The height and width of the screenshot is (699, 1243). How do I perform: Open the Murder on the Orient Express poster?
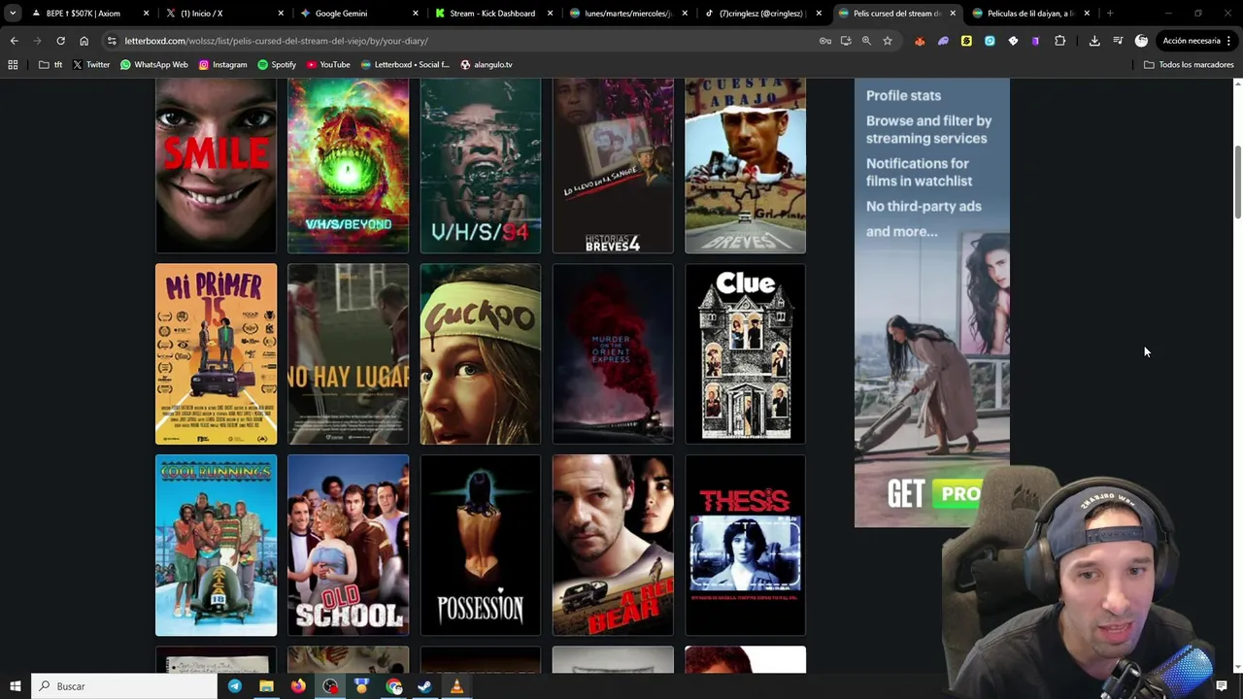coord(613,353)
